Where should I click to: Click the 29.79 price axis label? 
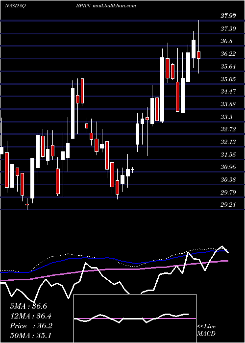click(x=228, y=193)
